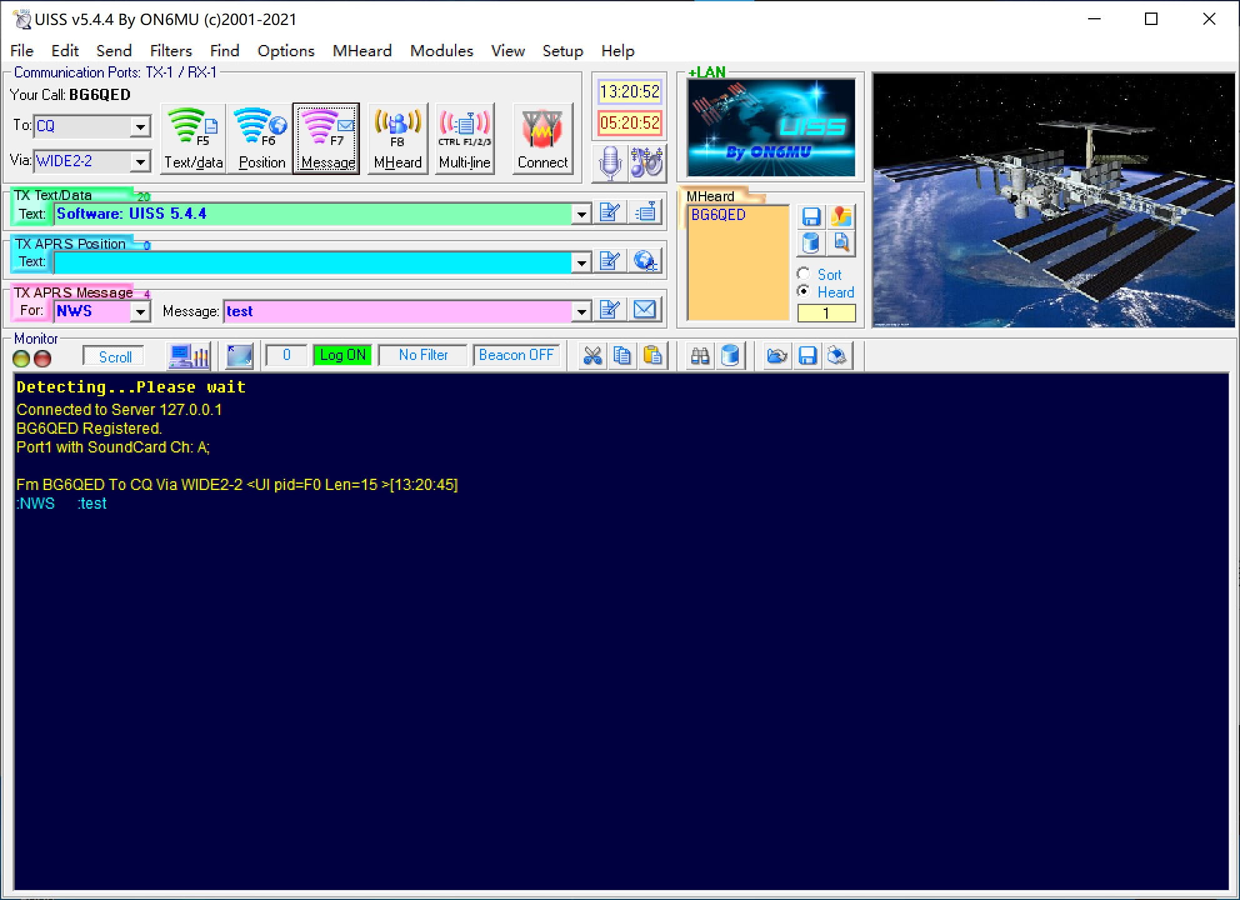The width and height of the screenshot is (1240, 900).
Task: Open the Modules menu
Action: pyautogui.click(x=441, y=51)
